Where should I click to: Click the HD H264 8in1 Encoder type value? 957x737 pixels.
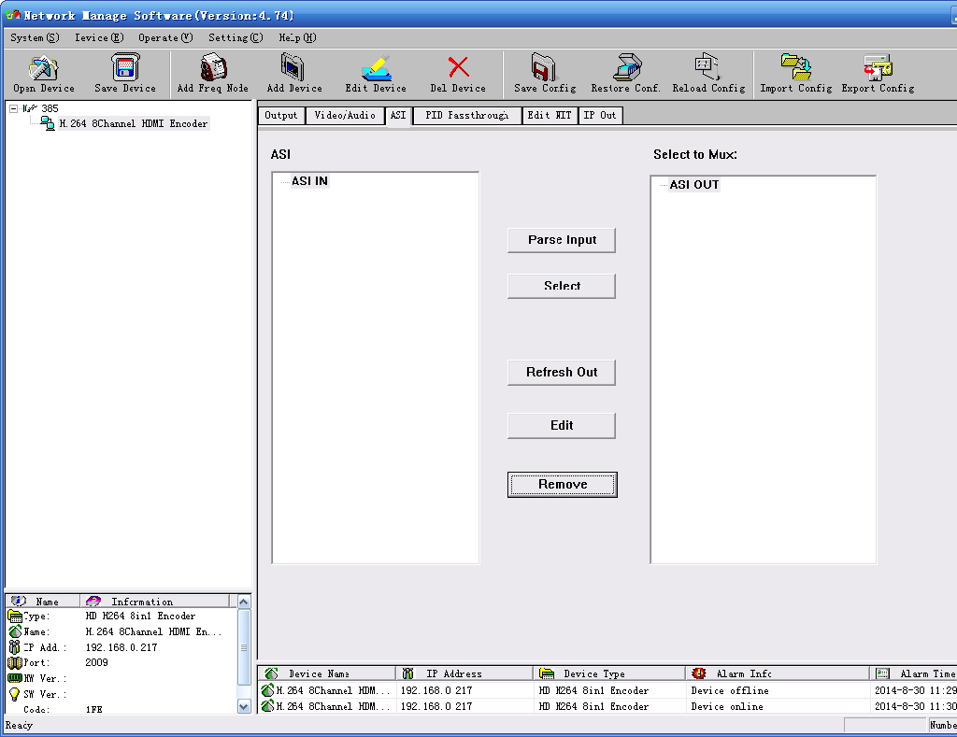pyautogui.click(x=140, y=617)
